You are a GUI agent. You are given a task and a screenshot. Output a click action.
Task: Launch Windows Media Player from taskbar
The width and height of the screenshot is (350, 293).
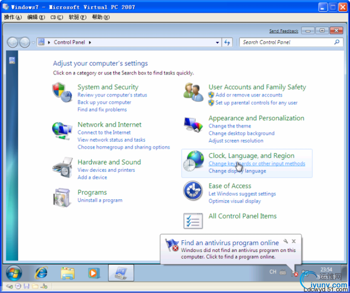click(x=94, y=273)
